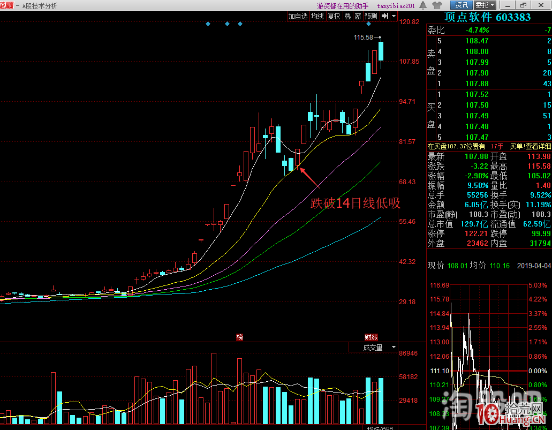
Task: Open the skin (shirt) icon
Action: point(437,5)
